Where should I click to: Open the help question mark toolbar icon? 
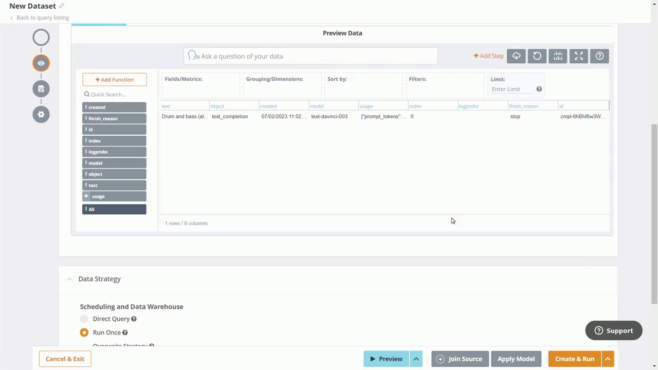point(599,56)
